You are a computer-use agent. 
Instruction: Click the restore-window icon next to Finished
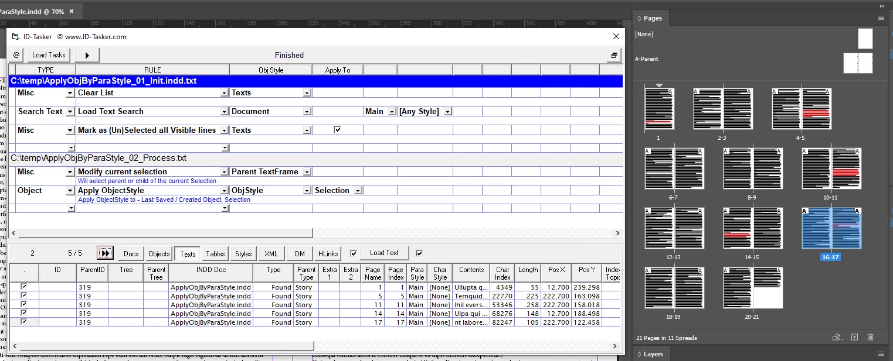pyautogui.click(x=614, y=55)
